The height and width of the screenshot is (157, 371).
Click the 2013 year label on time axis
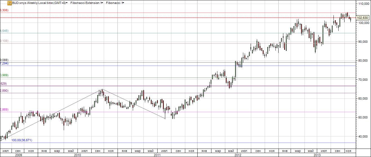(317, 155)
